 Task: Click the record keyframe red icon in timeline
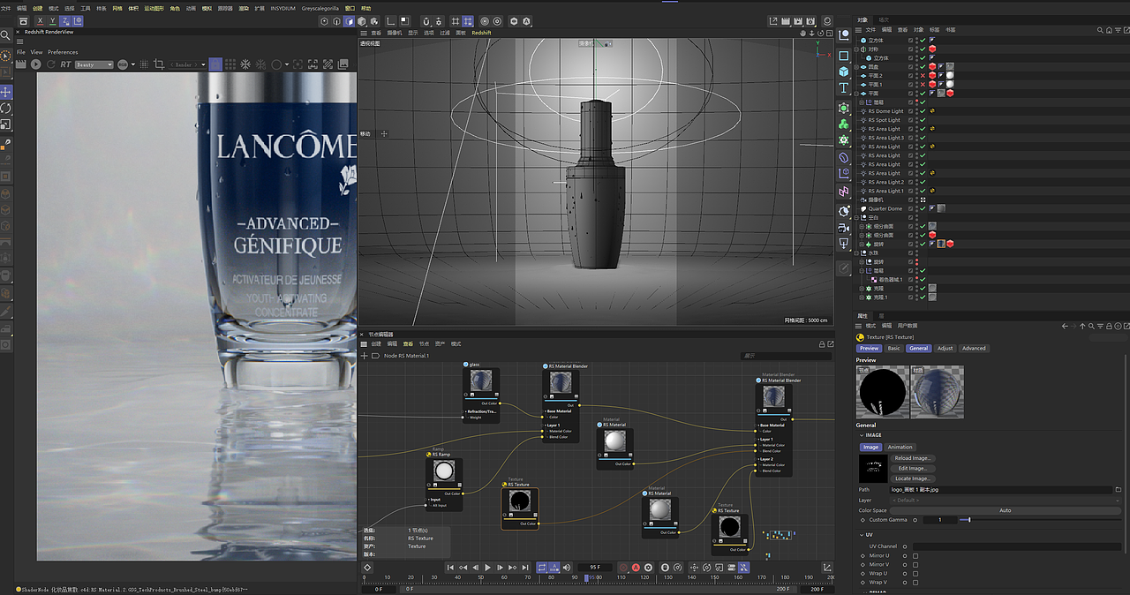coord(623,567)
